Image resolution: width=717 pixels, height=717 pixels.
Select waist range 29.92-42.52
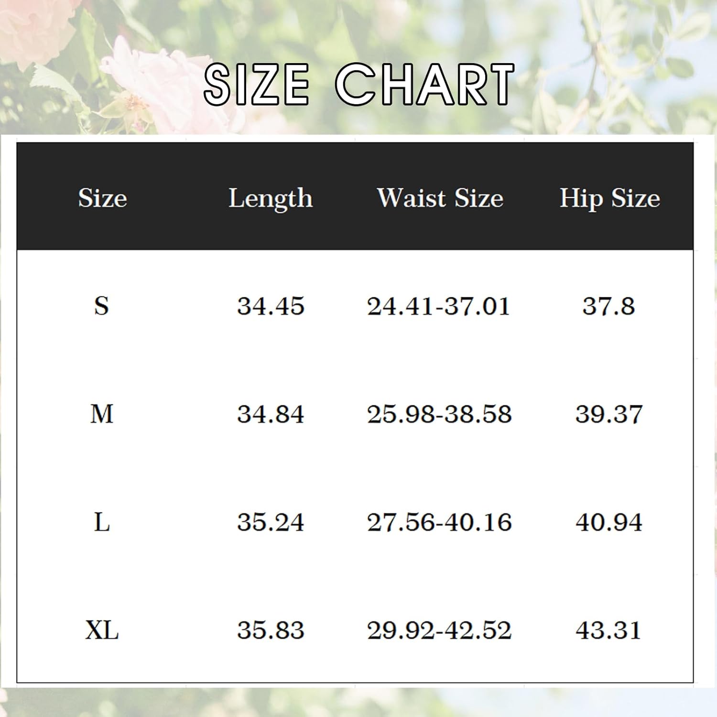439,630
